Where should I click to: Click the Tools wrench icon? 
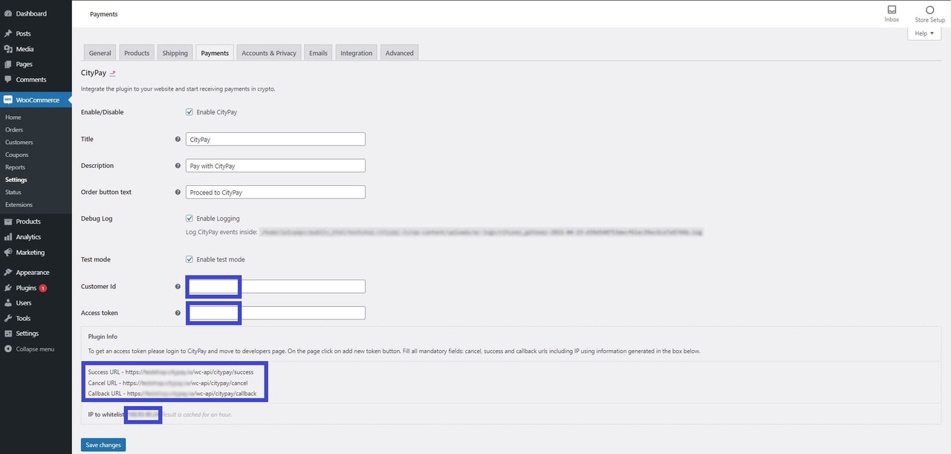click(x=7, y=318)
